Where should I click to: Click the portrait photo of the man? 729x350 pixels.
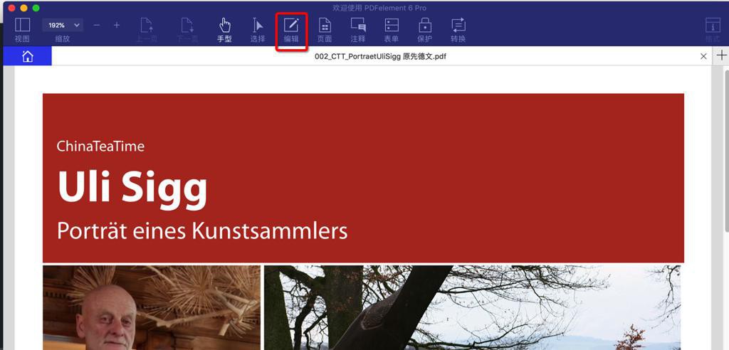152,308
